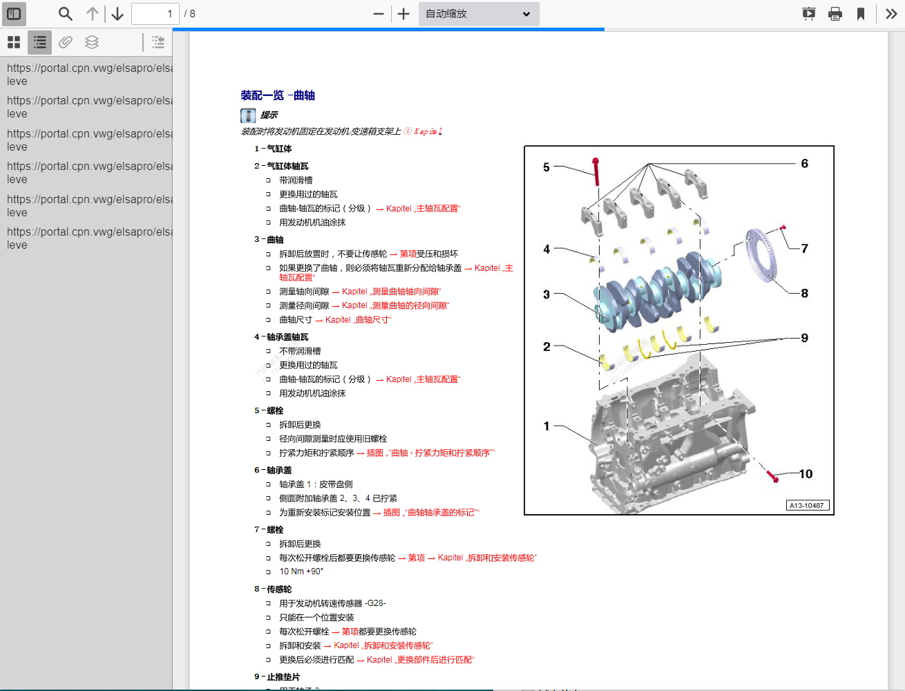Click the bookmark current view icon

tap(861, 14)
